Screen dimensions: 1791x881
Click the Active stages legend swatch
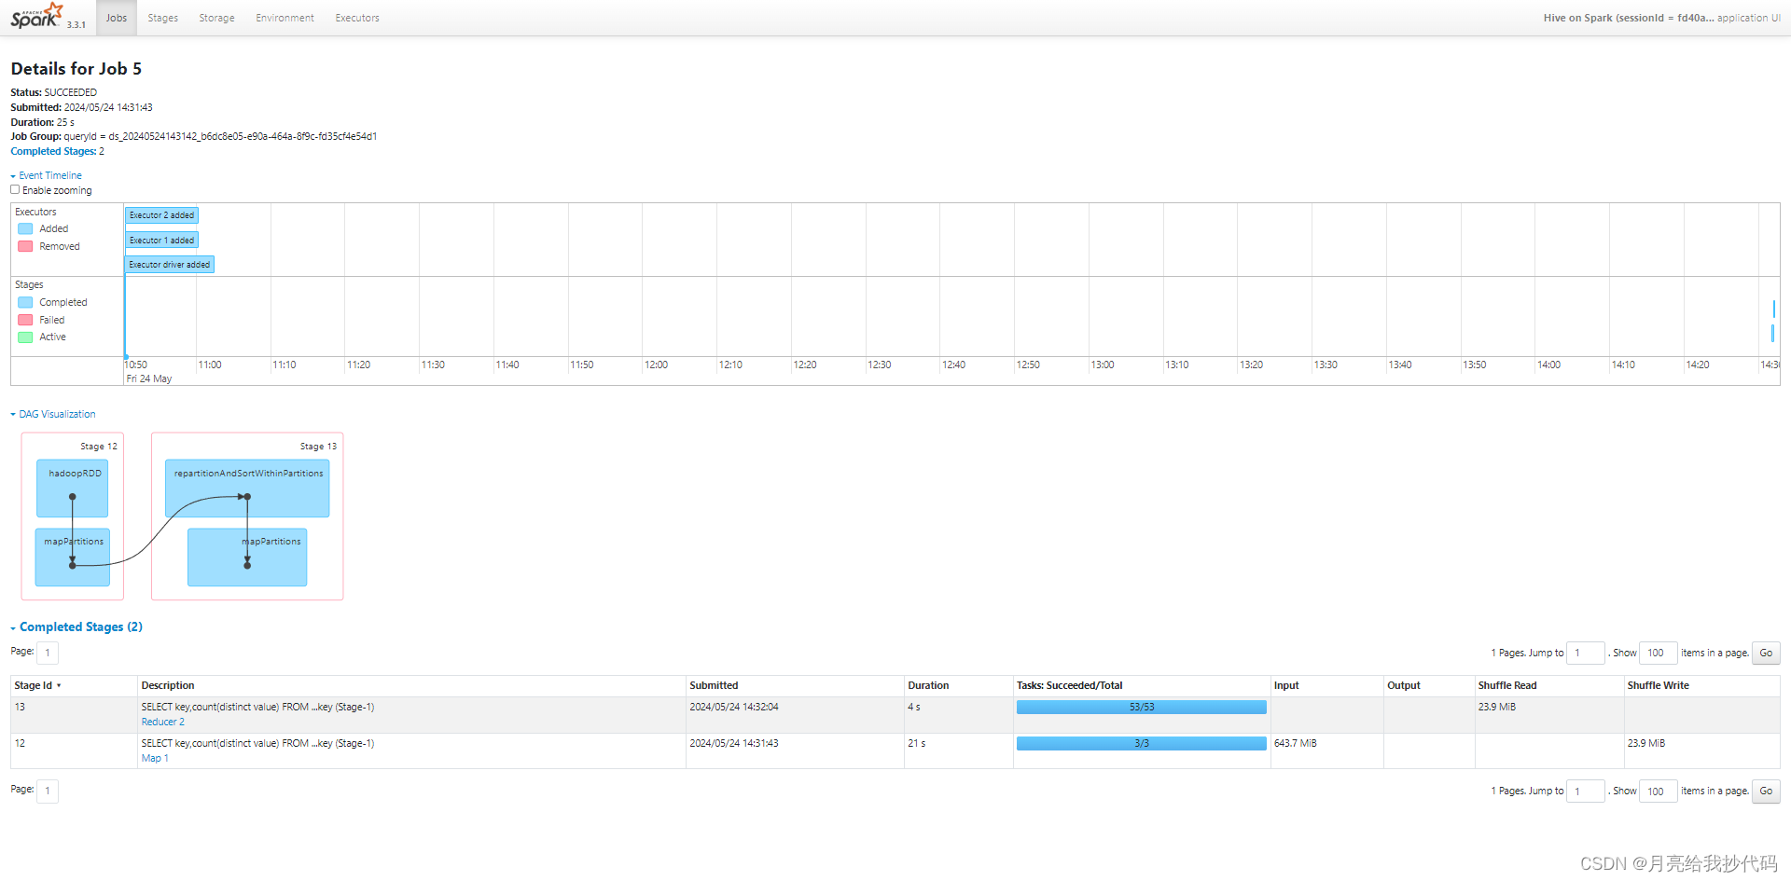pos(25,337)
